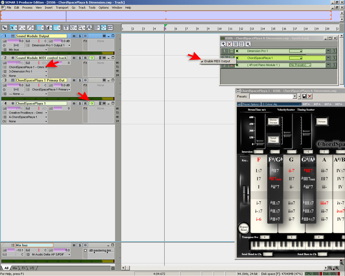Click the Total Time button
Image resolution: width=345 pixels, height=276 pixels.
tap(273, 140)
